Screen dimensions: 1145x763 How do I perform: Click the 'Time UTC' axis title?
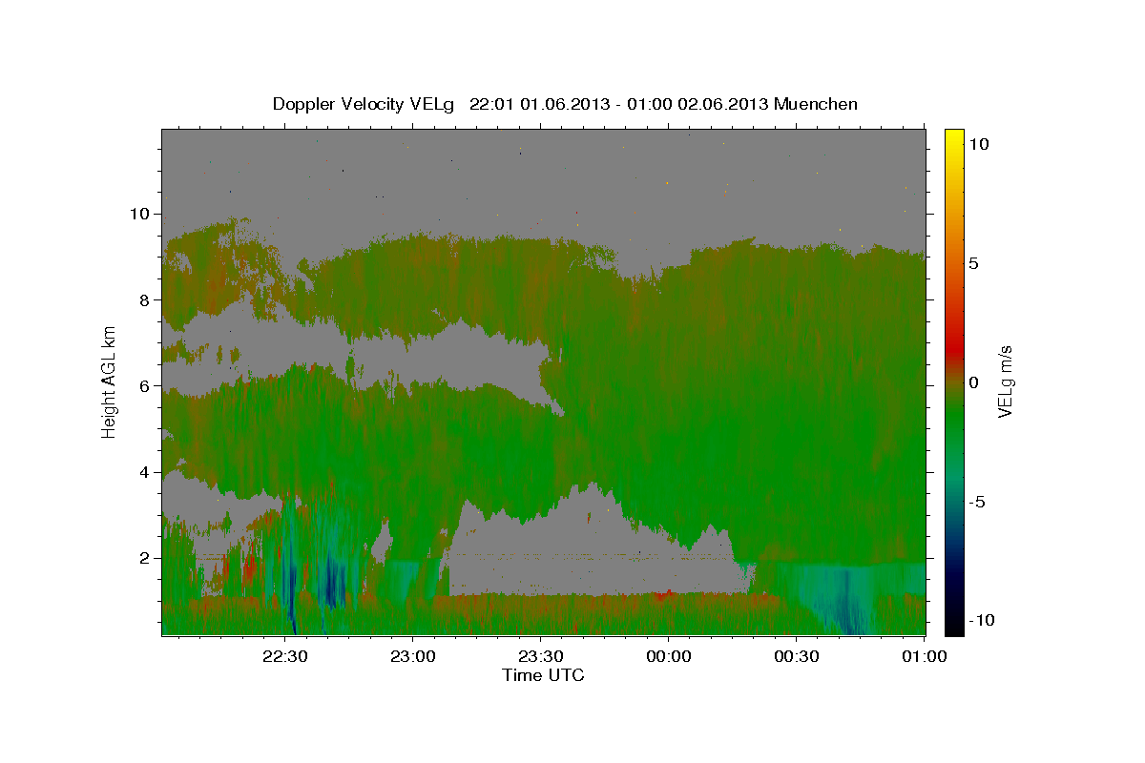(543, 675)
